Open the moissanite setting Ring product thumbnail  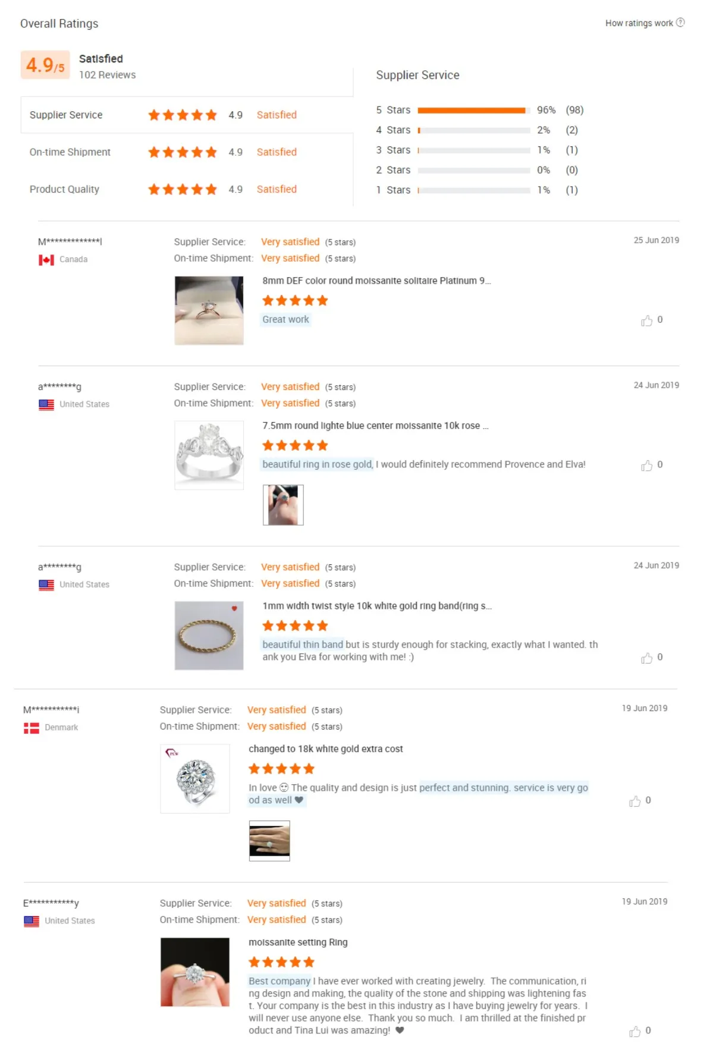pos(195,972)
